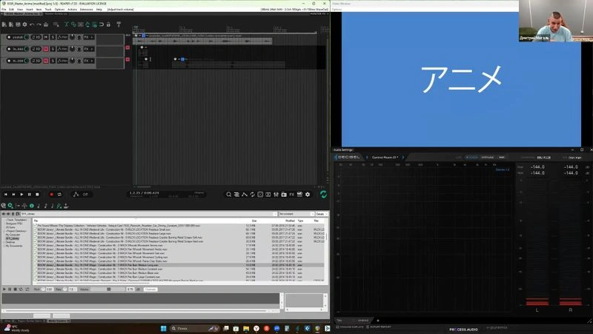Toggle Solo on the third track
The image size is (593, 334).
point(53,61)
